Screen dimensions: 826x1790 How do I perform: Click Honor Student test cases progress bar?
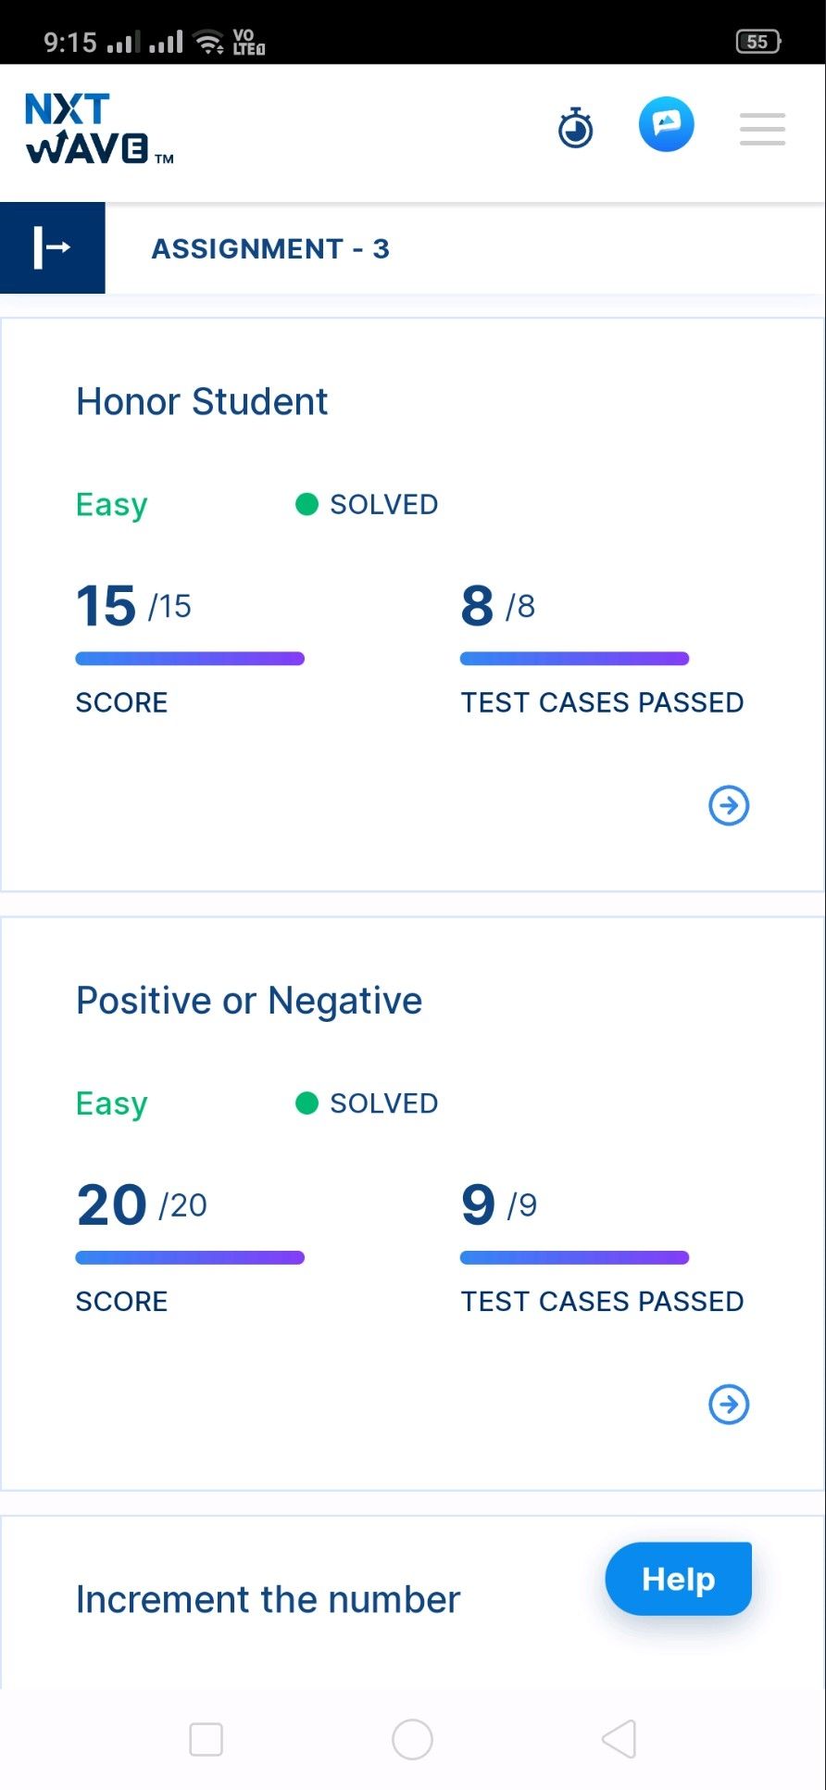tap(574, 659)
